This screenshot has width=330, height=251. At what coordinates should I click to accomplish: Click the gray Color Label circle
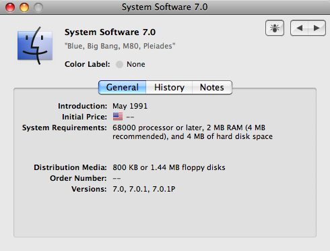point(119,64)
